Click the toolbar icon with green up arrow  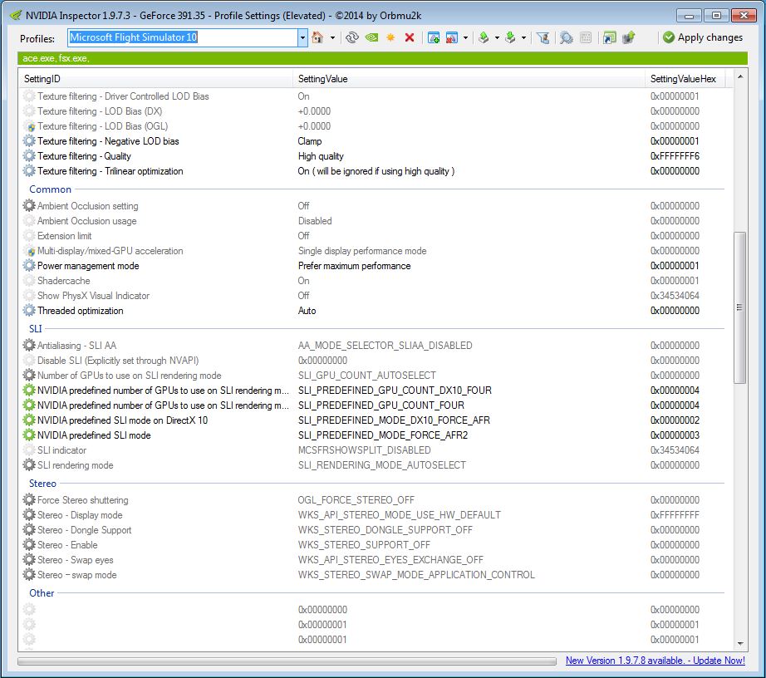628,37
